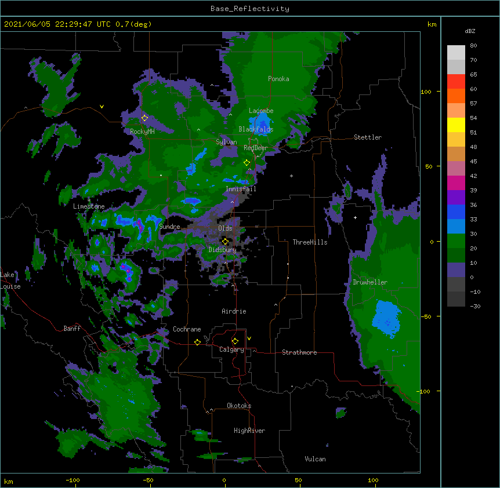Select the bright yellow 51-54 dBZ swatch
Image resolution: width=500 pixels, height=488 pixels.
click(456, 125)
